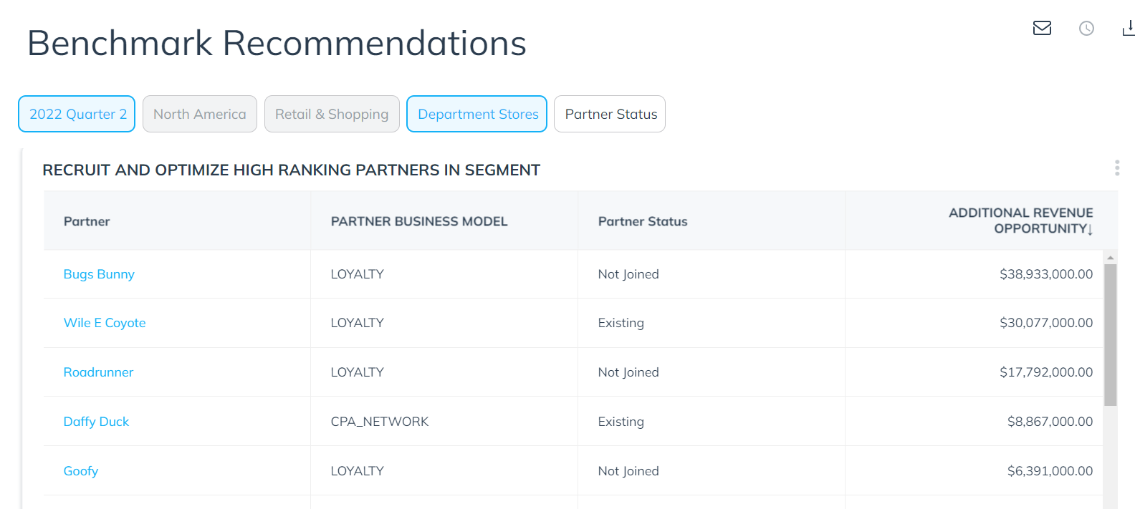Open the Department Stores filter
Image resolution: width=1135 pixels, height=509 pixels.
(476, 114)
